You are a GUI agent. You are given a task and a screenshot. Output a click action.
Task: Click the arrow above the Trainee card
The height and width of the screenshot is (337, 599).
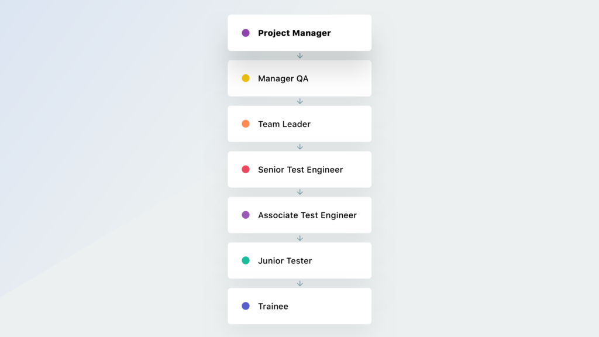click(x=300, y=283)
